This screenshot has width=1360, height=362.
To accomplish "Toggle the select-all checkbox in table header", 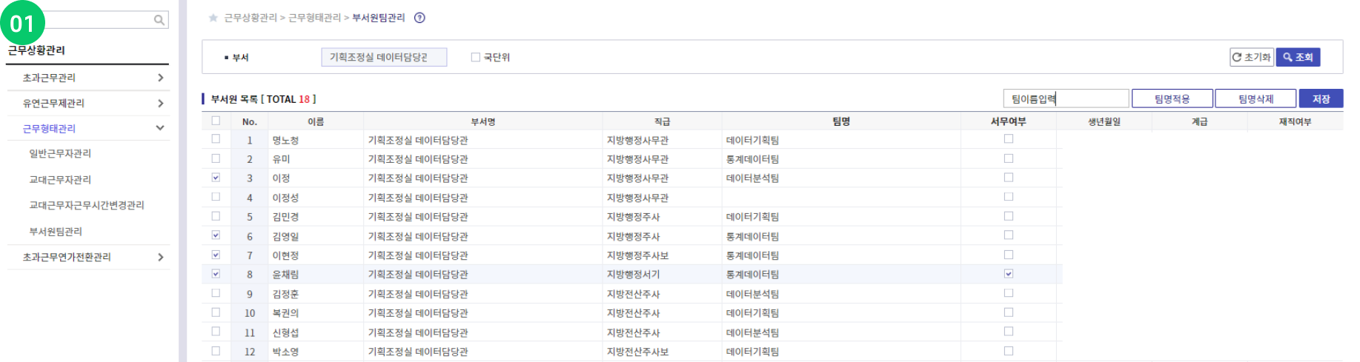I will pos(216,121).
